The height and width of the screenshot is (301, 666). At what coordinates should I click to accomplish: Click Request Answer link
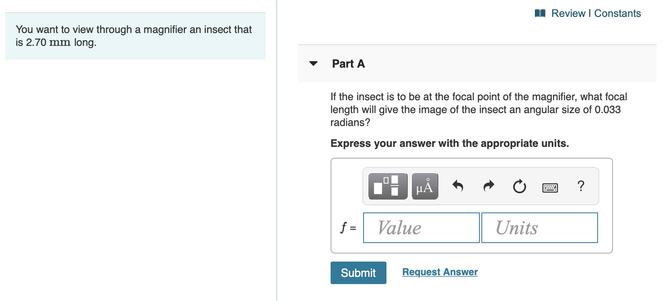(439, 272)
